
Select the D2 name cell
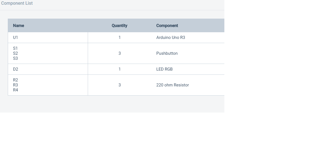(16, 69)
